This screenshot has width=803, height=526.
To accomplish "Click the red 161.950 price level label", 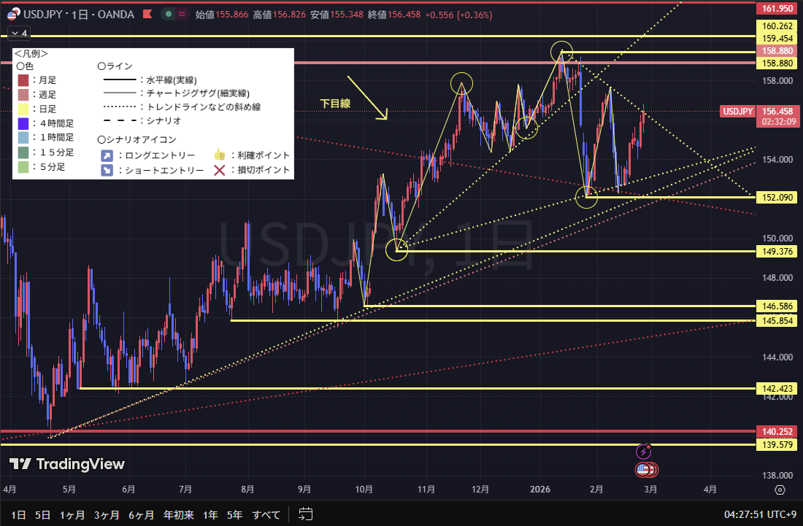I will pyautogui.click(x=777, y=8).
